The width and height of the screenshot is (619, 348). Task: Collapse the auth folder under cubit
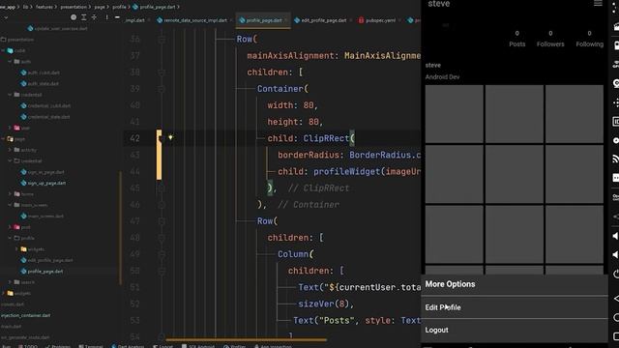pos(10,62)
